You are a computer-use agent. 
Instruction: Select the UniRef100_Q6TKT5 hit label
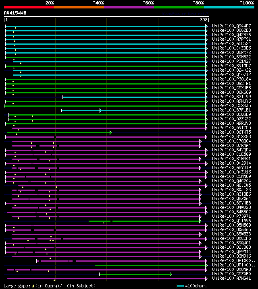click(x=231, y=132)
